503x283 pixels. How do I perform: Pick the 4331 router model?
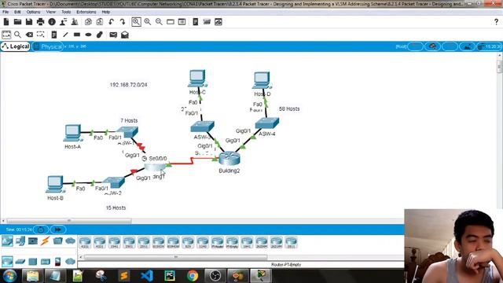[85, 243]
